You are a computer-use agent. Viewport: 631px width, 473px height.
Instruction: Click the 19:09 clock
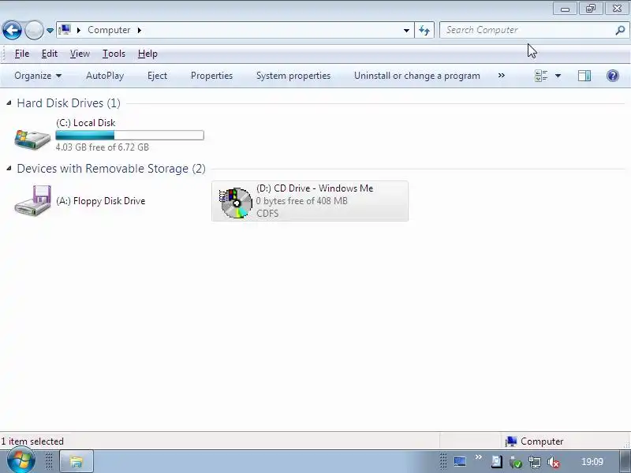coord(592,462)
